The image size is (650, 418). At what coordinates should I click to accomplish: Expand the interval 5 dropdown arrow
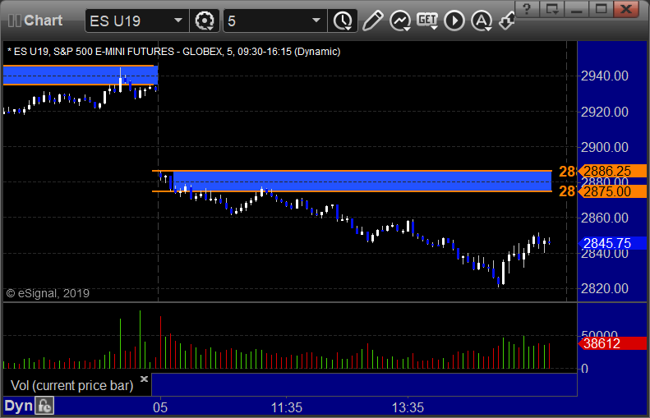316,21
